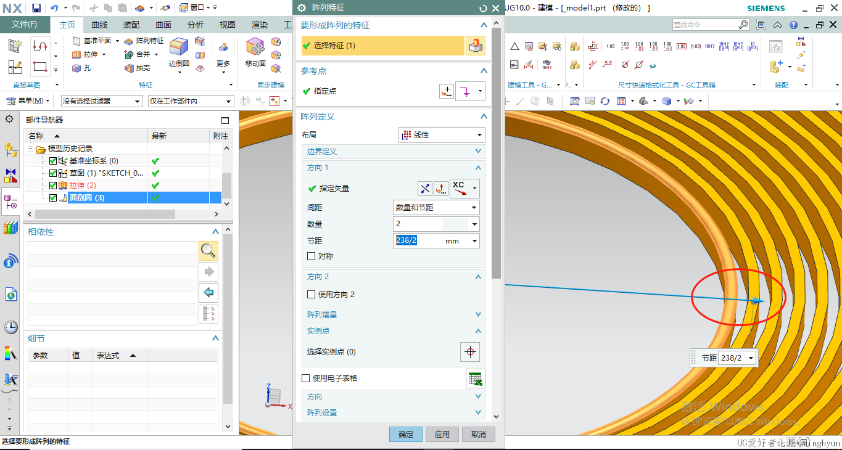This screenshot has width=842, height=450.
Task: Expand the 阵列增量 section
Action: pos(393,314)
